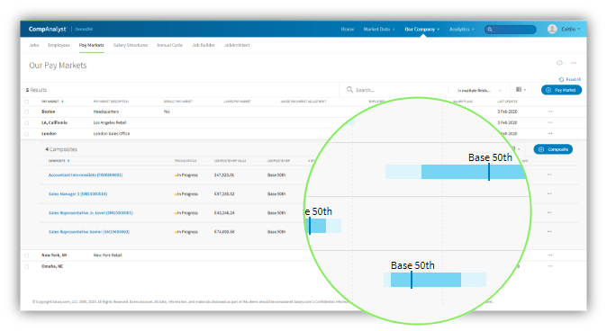Click the Reset All refresh icon
Image resolution: width=607 pixels, height=331 pixels.
[561, 79]
